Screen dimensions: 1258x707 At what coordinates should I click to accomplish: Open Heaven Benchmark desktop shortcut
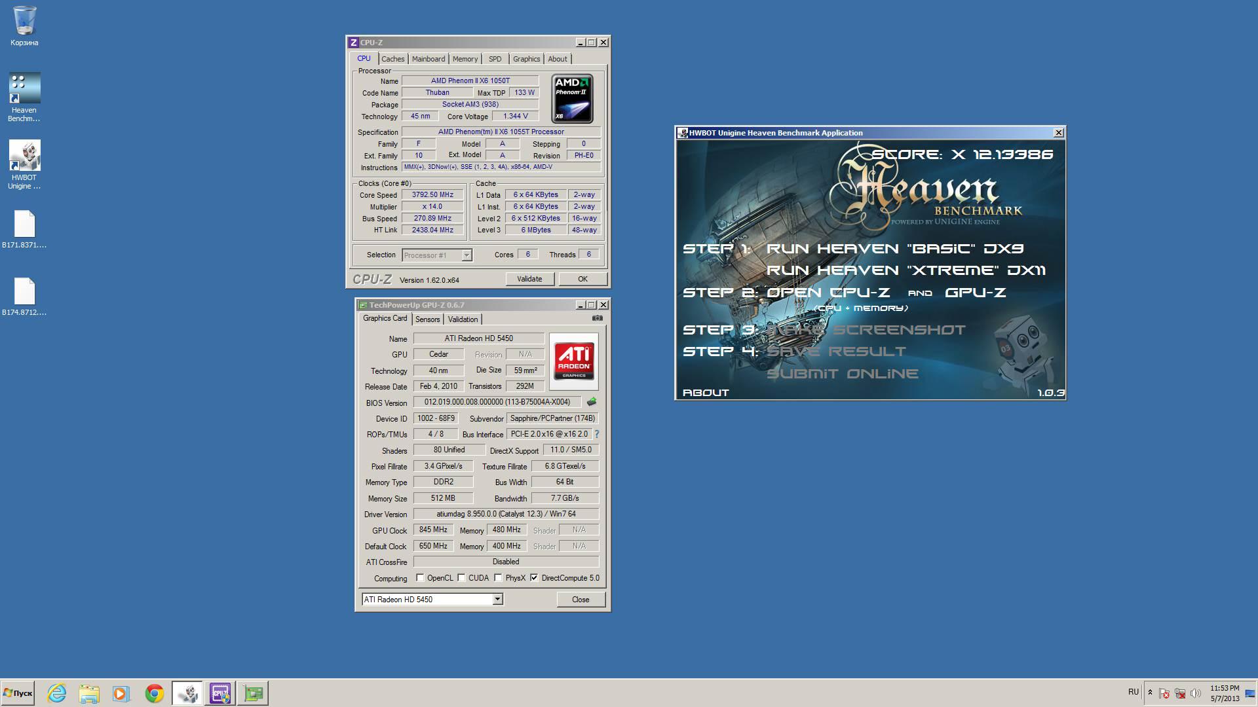pos(24,97)
